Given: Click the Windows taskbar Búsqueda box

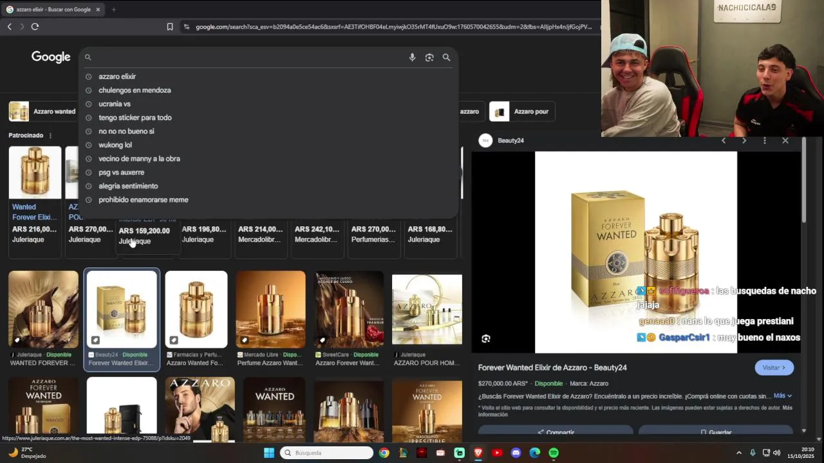Looking at the screenshot, I should 328,453.
